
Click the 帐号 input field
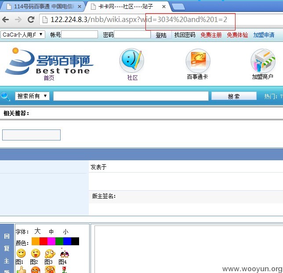pyautogui.click(x=80, y=34)
